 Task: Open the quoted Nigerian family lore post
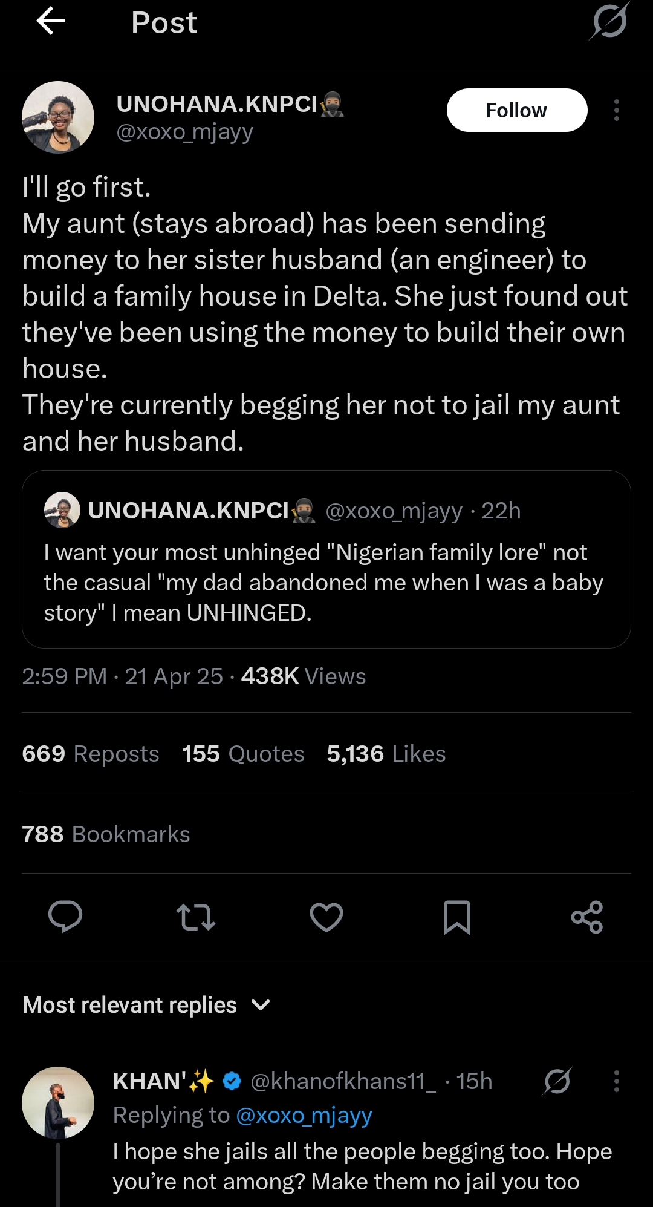coord(326,582)
